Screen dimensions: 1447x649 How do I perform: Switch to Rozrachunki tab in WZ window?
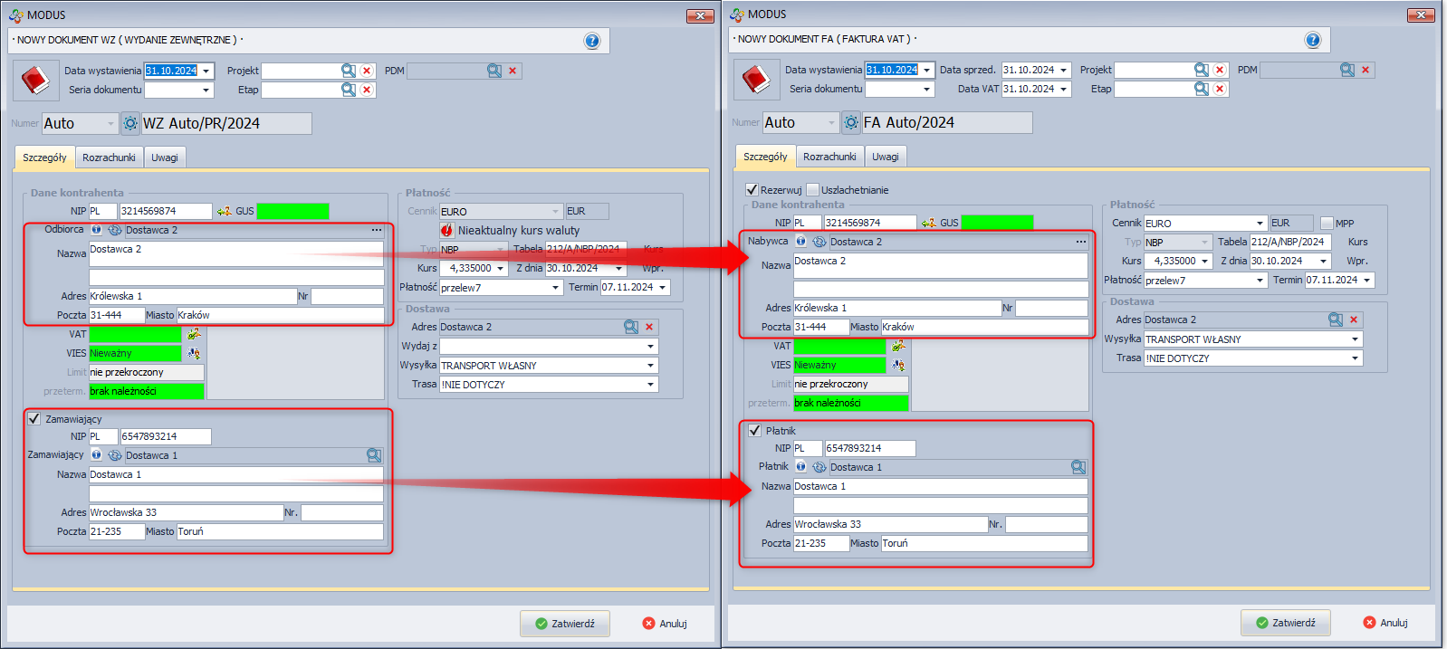click(x=109, y=157)
